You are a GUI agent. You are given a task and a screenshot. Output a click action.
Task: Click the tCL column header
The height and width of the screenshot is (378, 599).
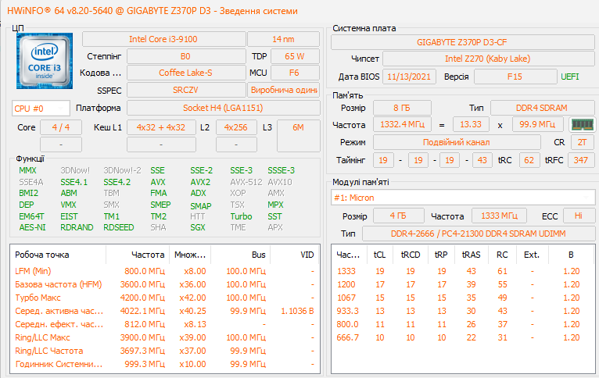coord(379,255)
